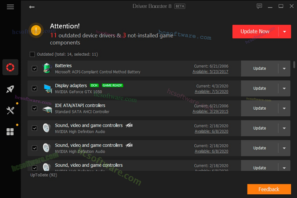Open dropdown for first Sound controllers Update
The image size is (297, 198).
[x=284, y=128]
